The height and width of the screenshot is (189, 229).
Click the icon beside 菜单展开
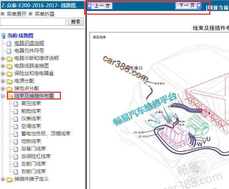[3, 14]
